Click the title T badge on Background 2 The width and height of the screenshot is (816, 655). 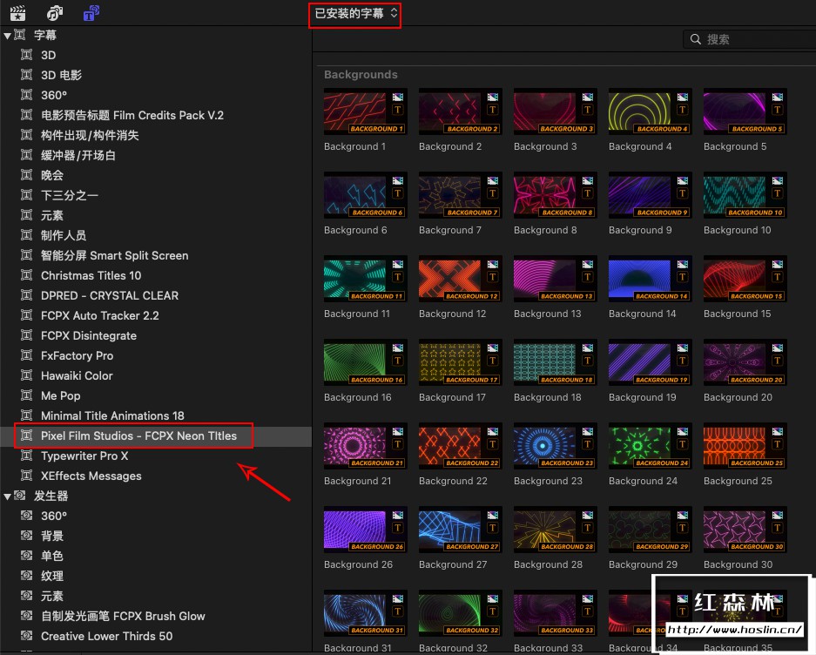pyautogui.click(x=492, y=110)
